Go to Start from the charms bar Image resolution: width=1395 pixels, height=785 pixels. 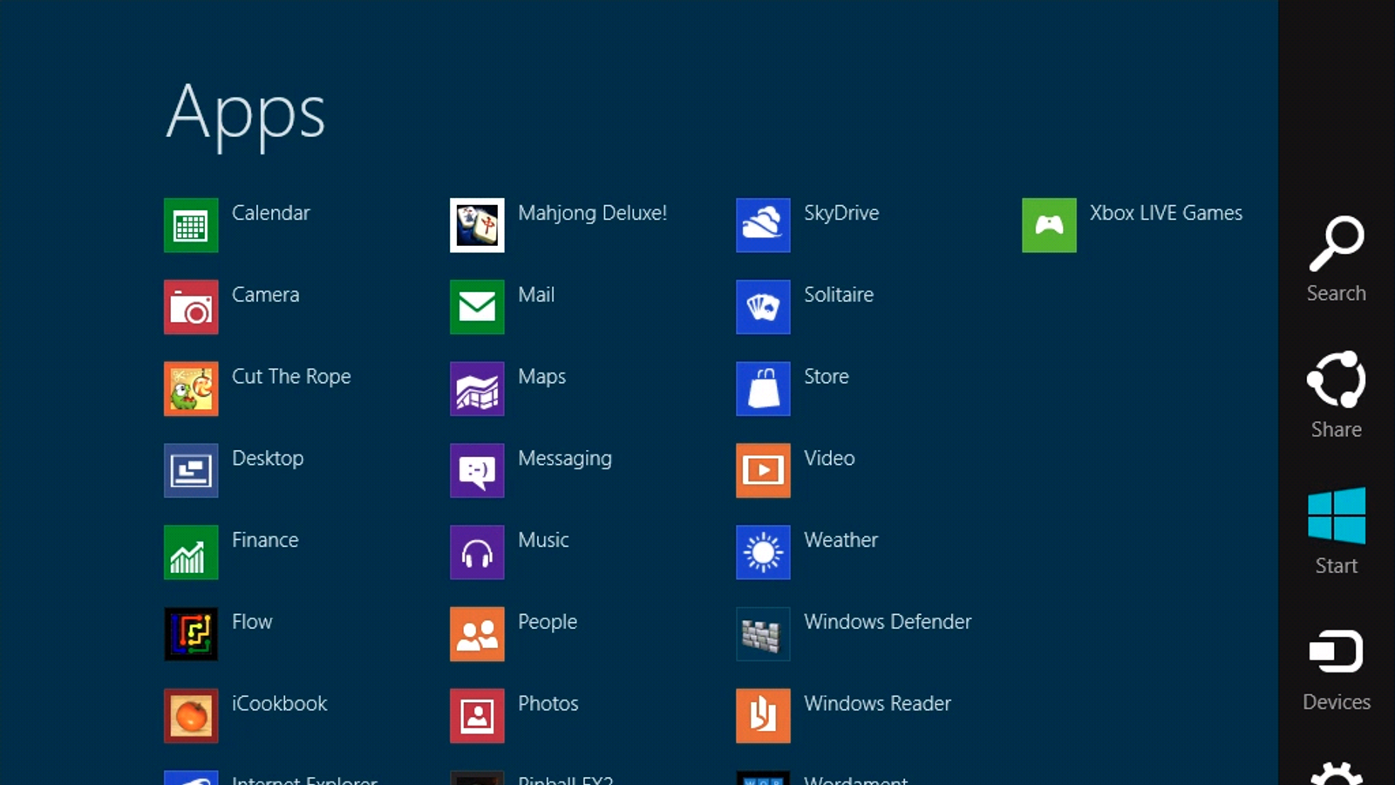click(x=1337, y=531)
